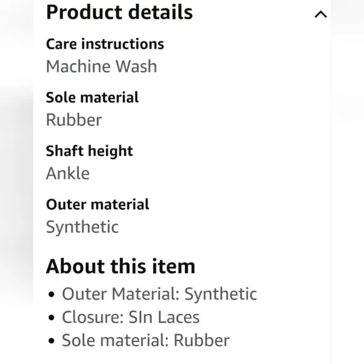Click the bullet dot before Outer Material
Screen dimensions: 364x364
[51, 294]
